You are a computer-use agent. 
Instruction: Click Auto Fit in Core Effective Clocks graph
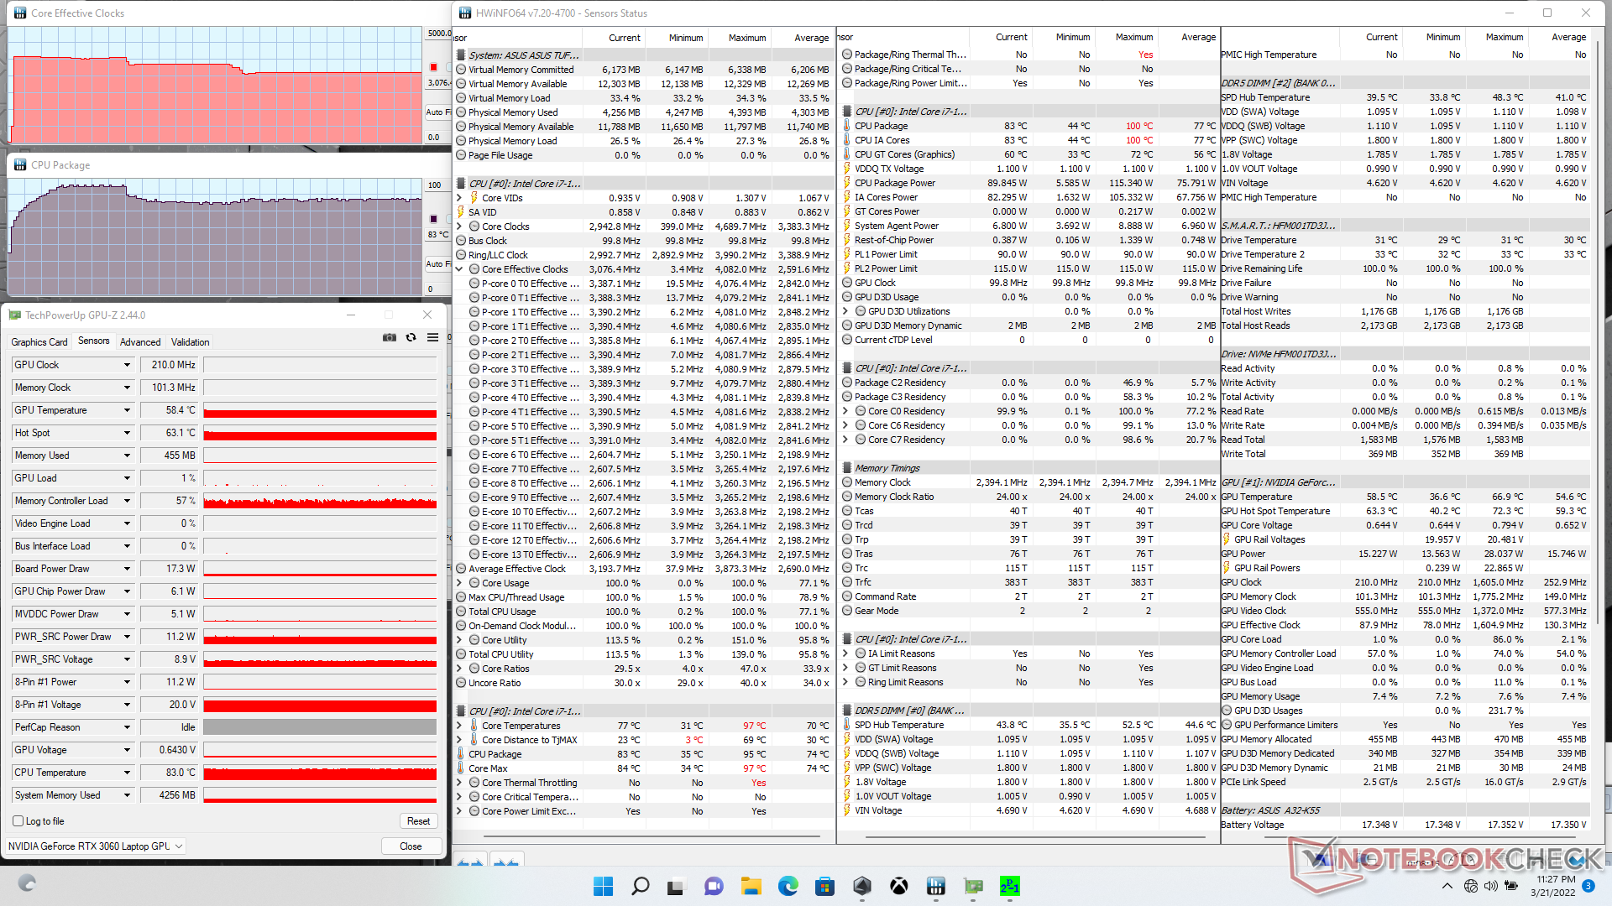pyautogui.click(x=437, y=112)
